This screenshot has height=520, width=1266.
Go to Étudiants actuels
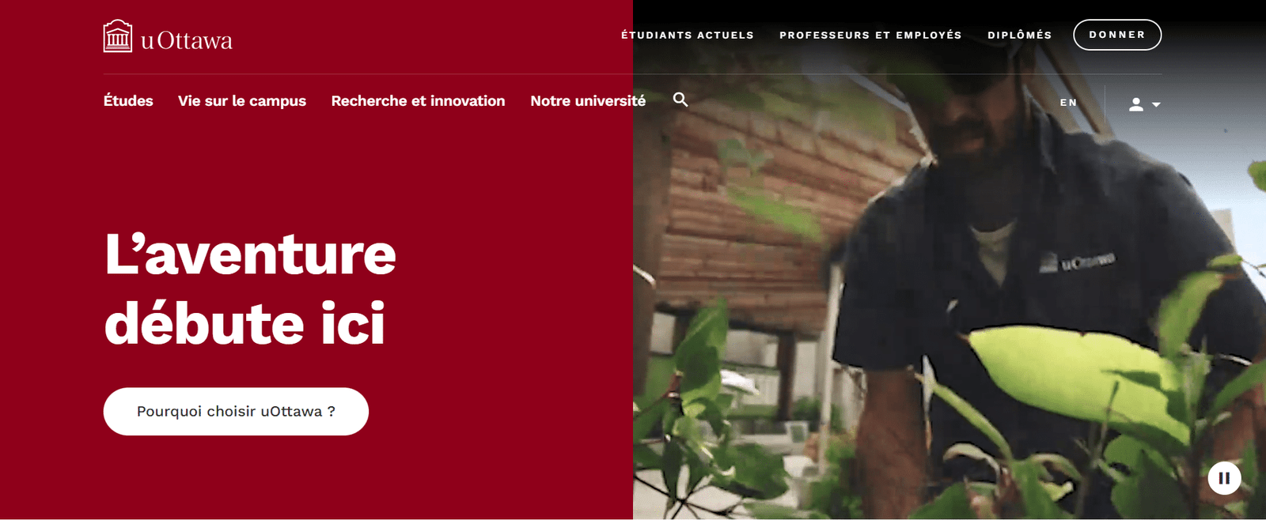pos(688,35)
